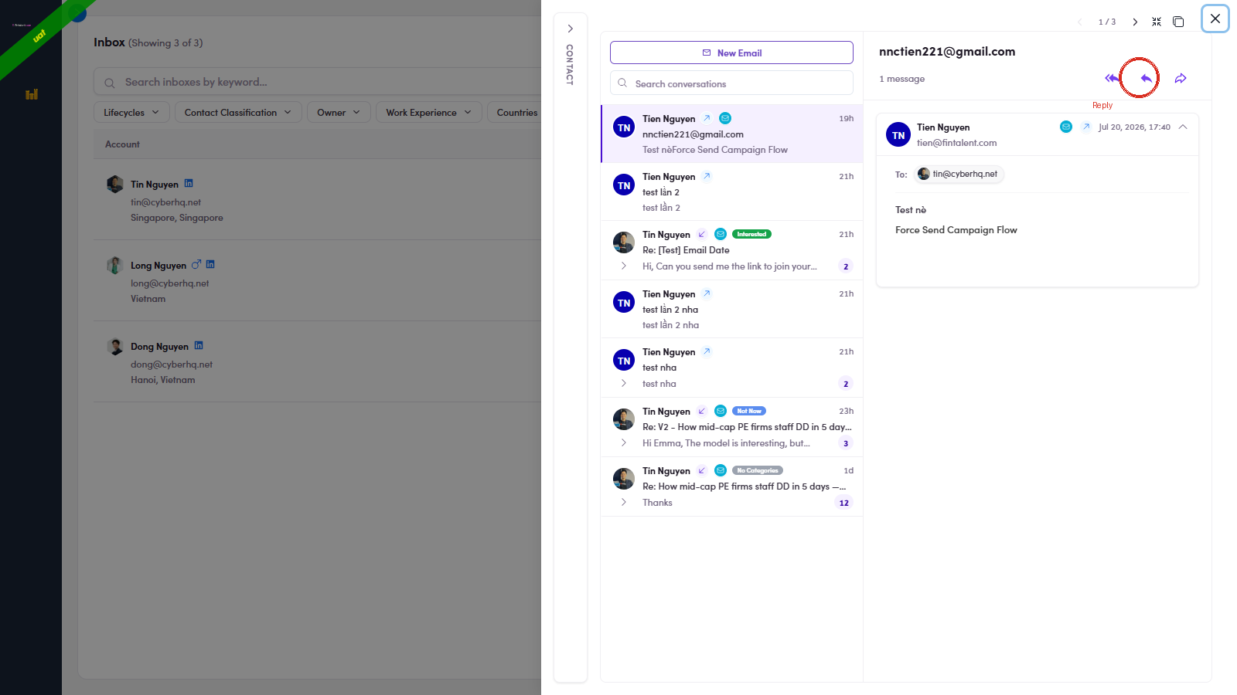Screen dimensions: 1237x695
Task: Click mail badge icon on the 23h Tin Nguyen conversation
Action: tap(721, 411)
